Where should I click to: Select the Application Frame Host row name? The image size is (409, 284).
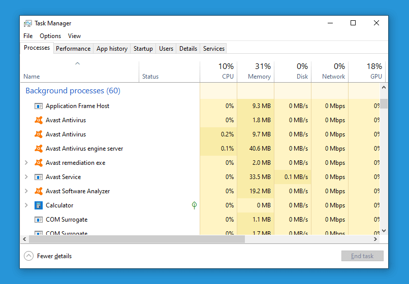pos(77,106)
